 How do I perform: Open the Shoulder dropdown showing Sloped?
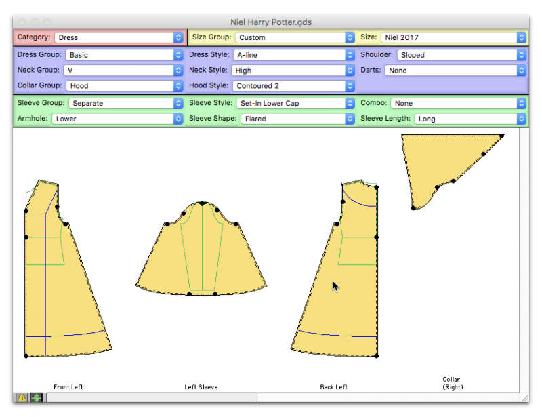point(461,55)
